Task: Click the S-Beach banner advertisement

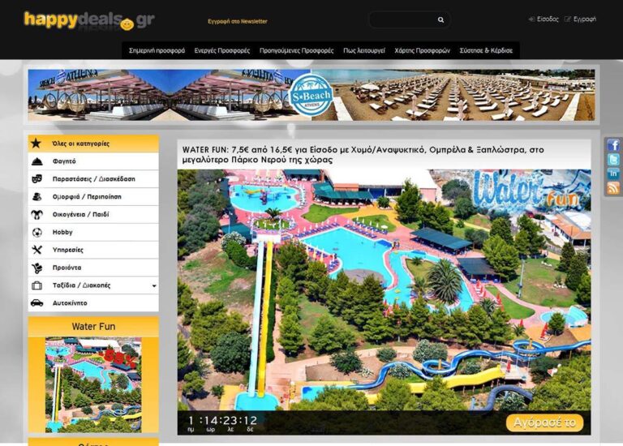Action: pos(311,95)
